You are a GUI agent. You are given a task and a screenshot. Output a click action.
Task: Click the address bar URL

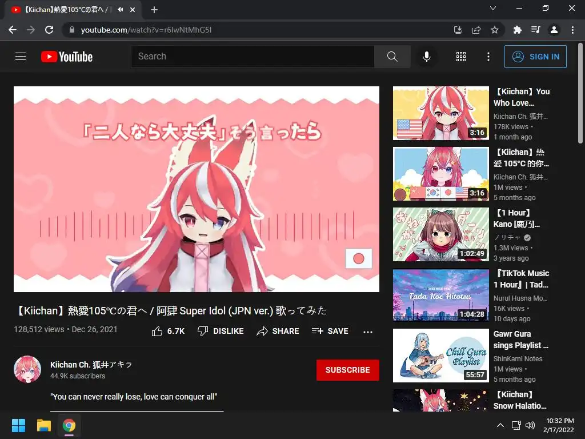(x=146, y=30)
